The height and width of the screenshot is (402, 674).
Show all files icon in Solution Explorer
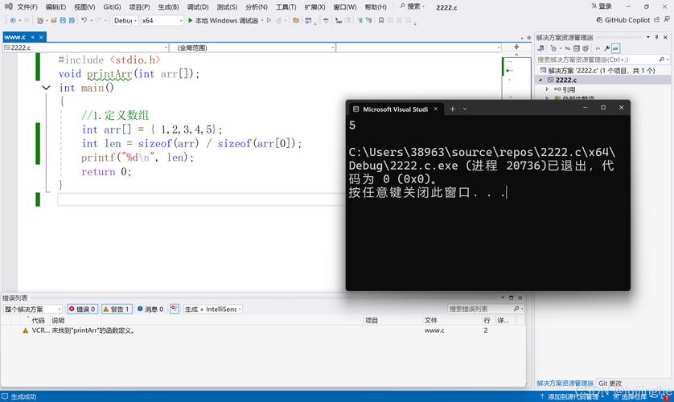(586, 48)
